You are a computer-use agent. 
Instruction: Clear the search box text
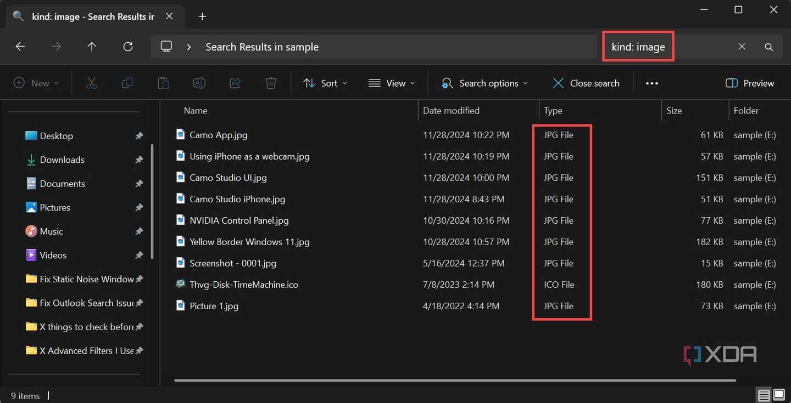click(x=742, y=47)
